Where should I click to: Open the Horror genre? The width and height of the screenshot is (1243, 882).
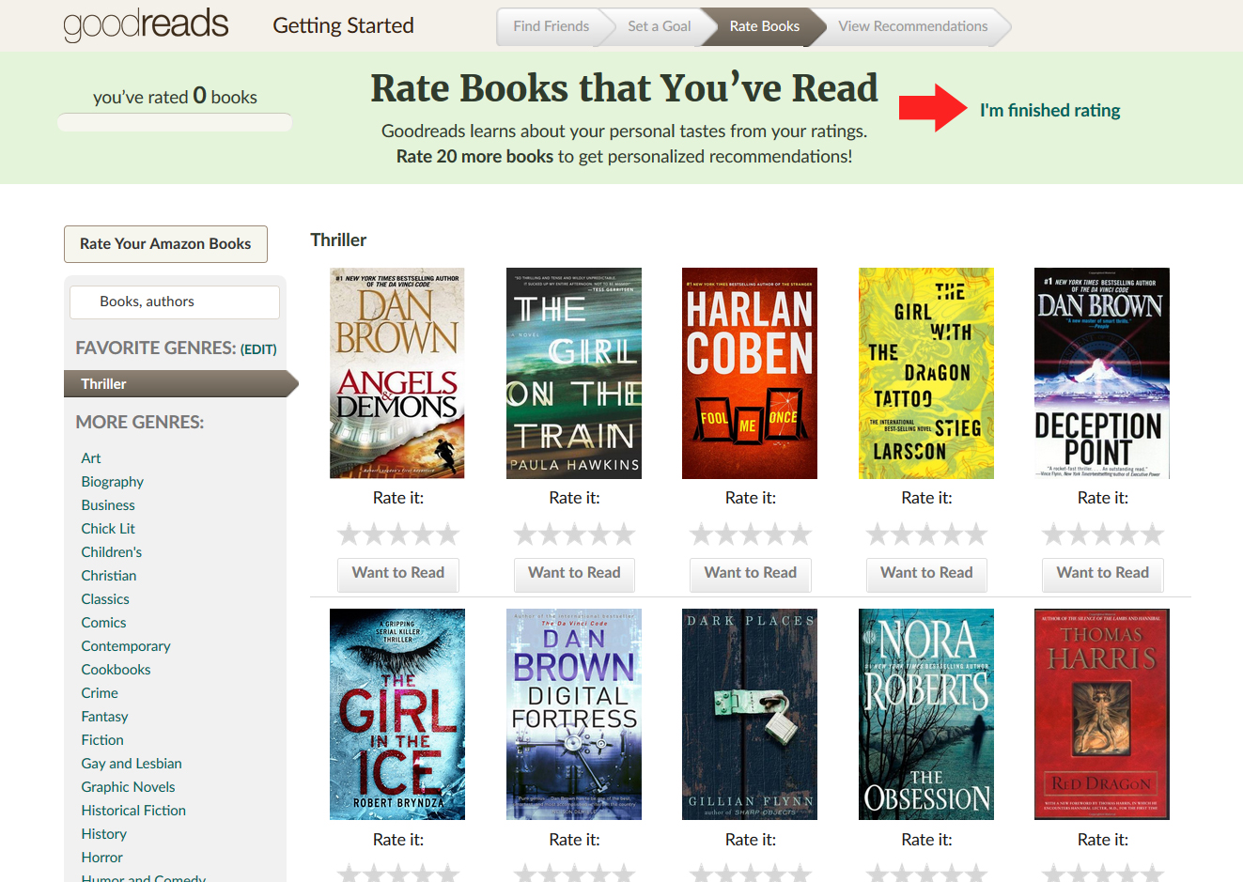101,858
